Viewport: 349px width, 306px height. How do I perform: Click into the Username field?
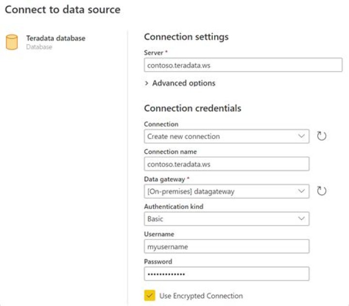(x=226, y=246)
